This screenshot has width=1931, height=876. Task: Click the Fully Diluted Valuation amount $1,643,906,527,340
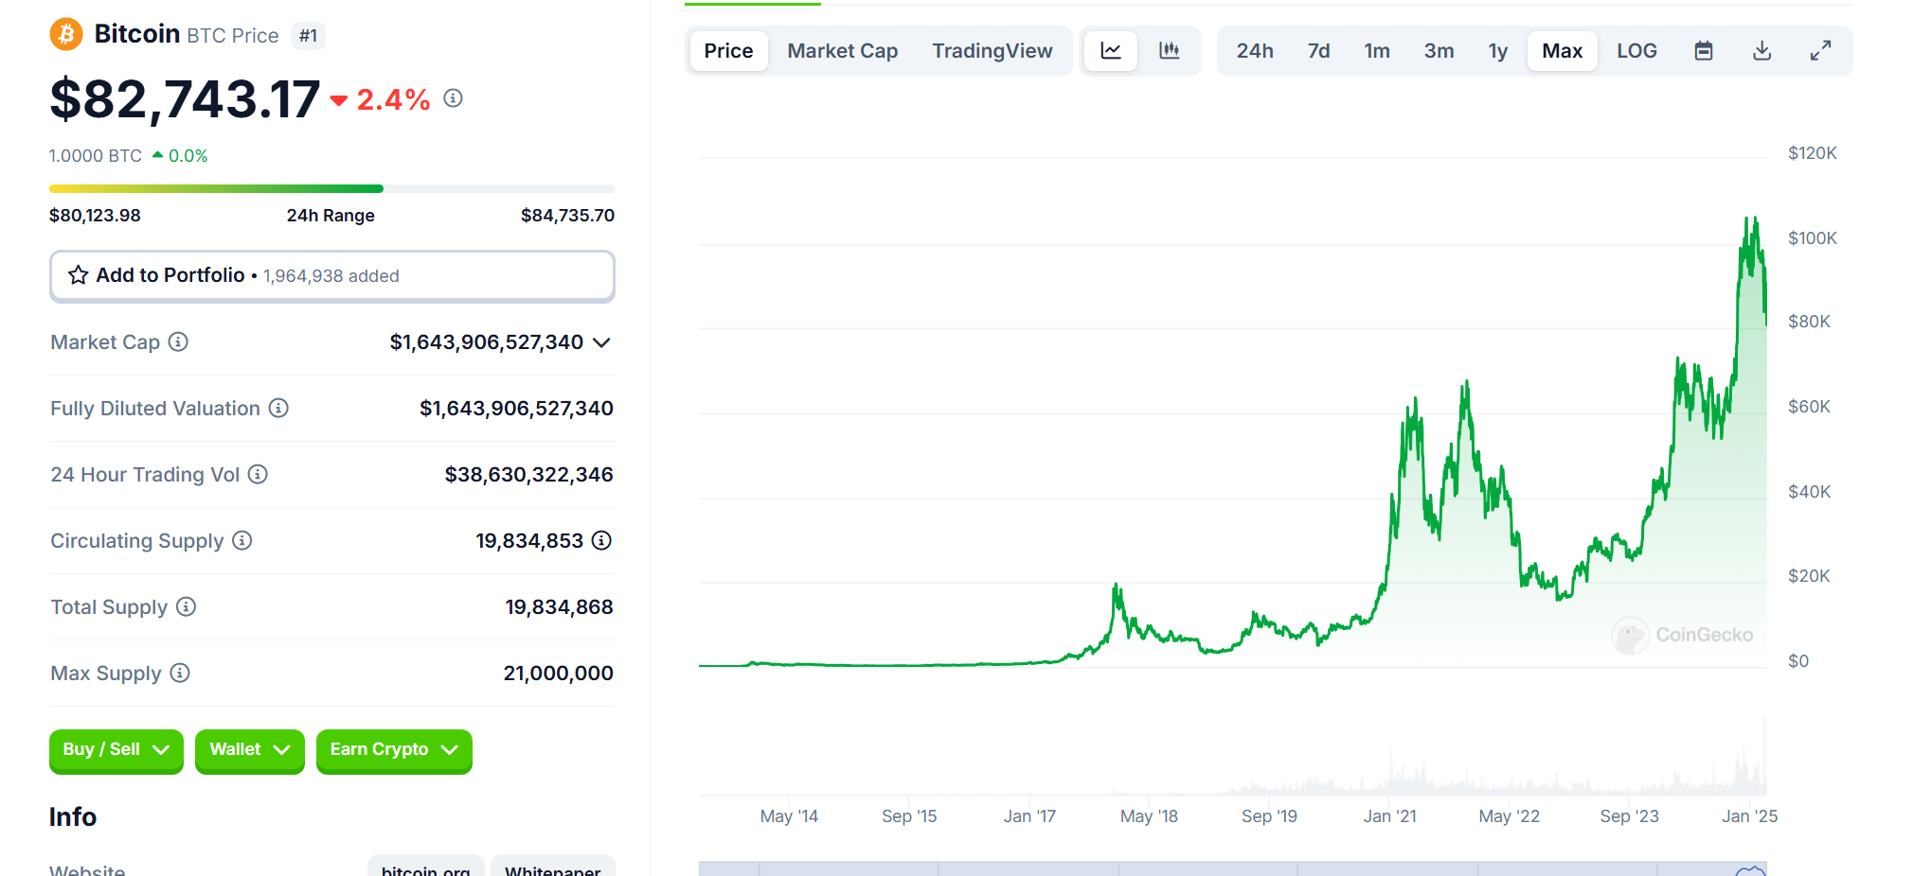516,409
